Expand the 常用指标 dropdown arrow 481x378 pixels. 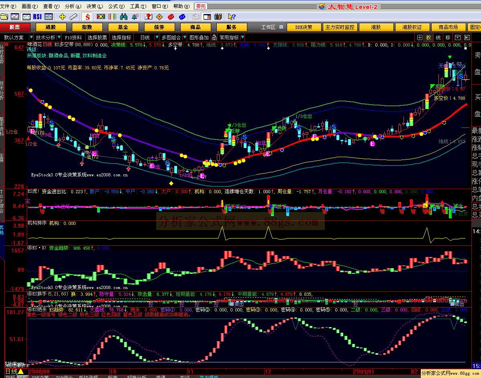coord(243,37)
